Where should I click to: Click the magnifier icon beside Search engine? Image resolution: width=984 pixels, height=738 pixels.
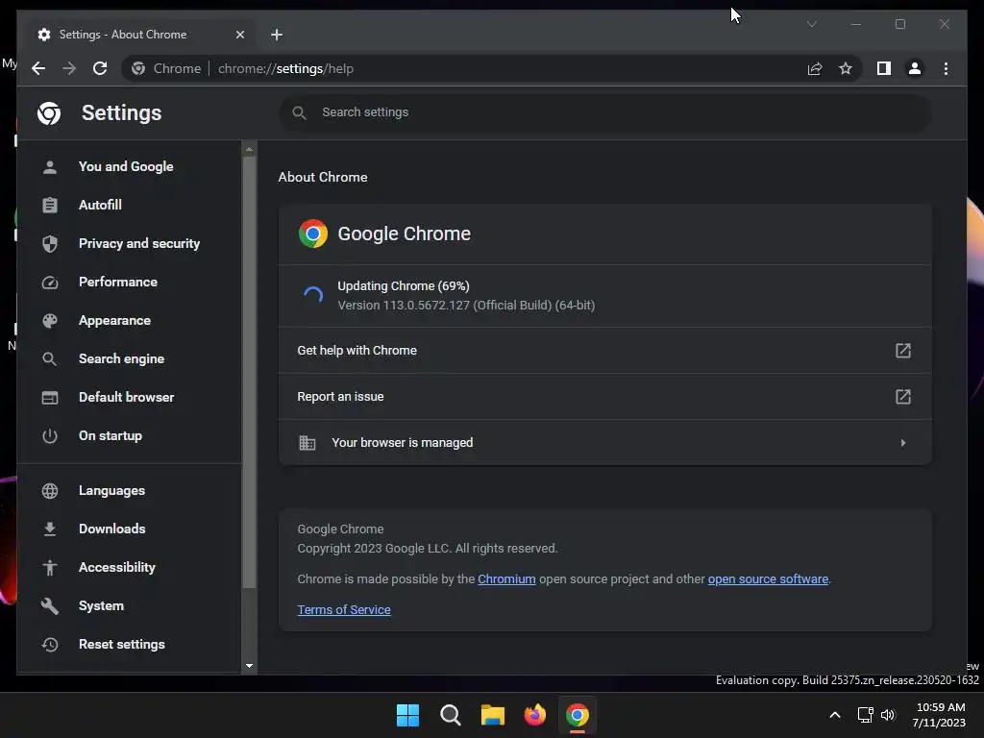point(50,359)
